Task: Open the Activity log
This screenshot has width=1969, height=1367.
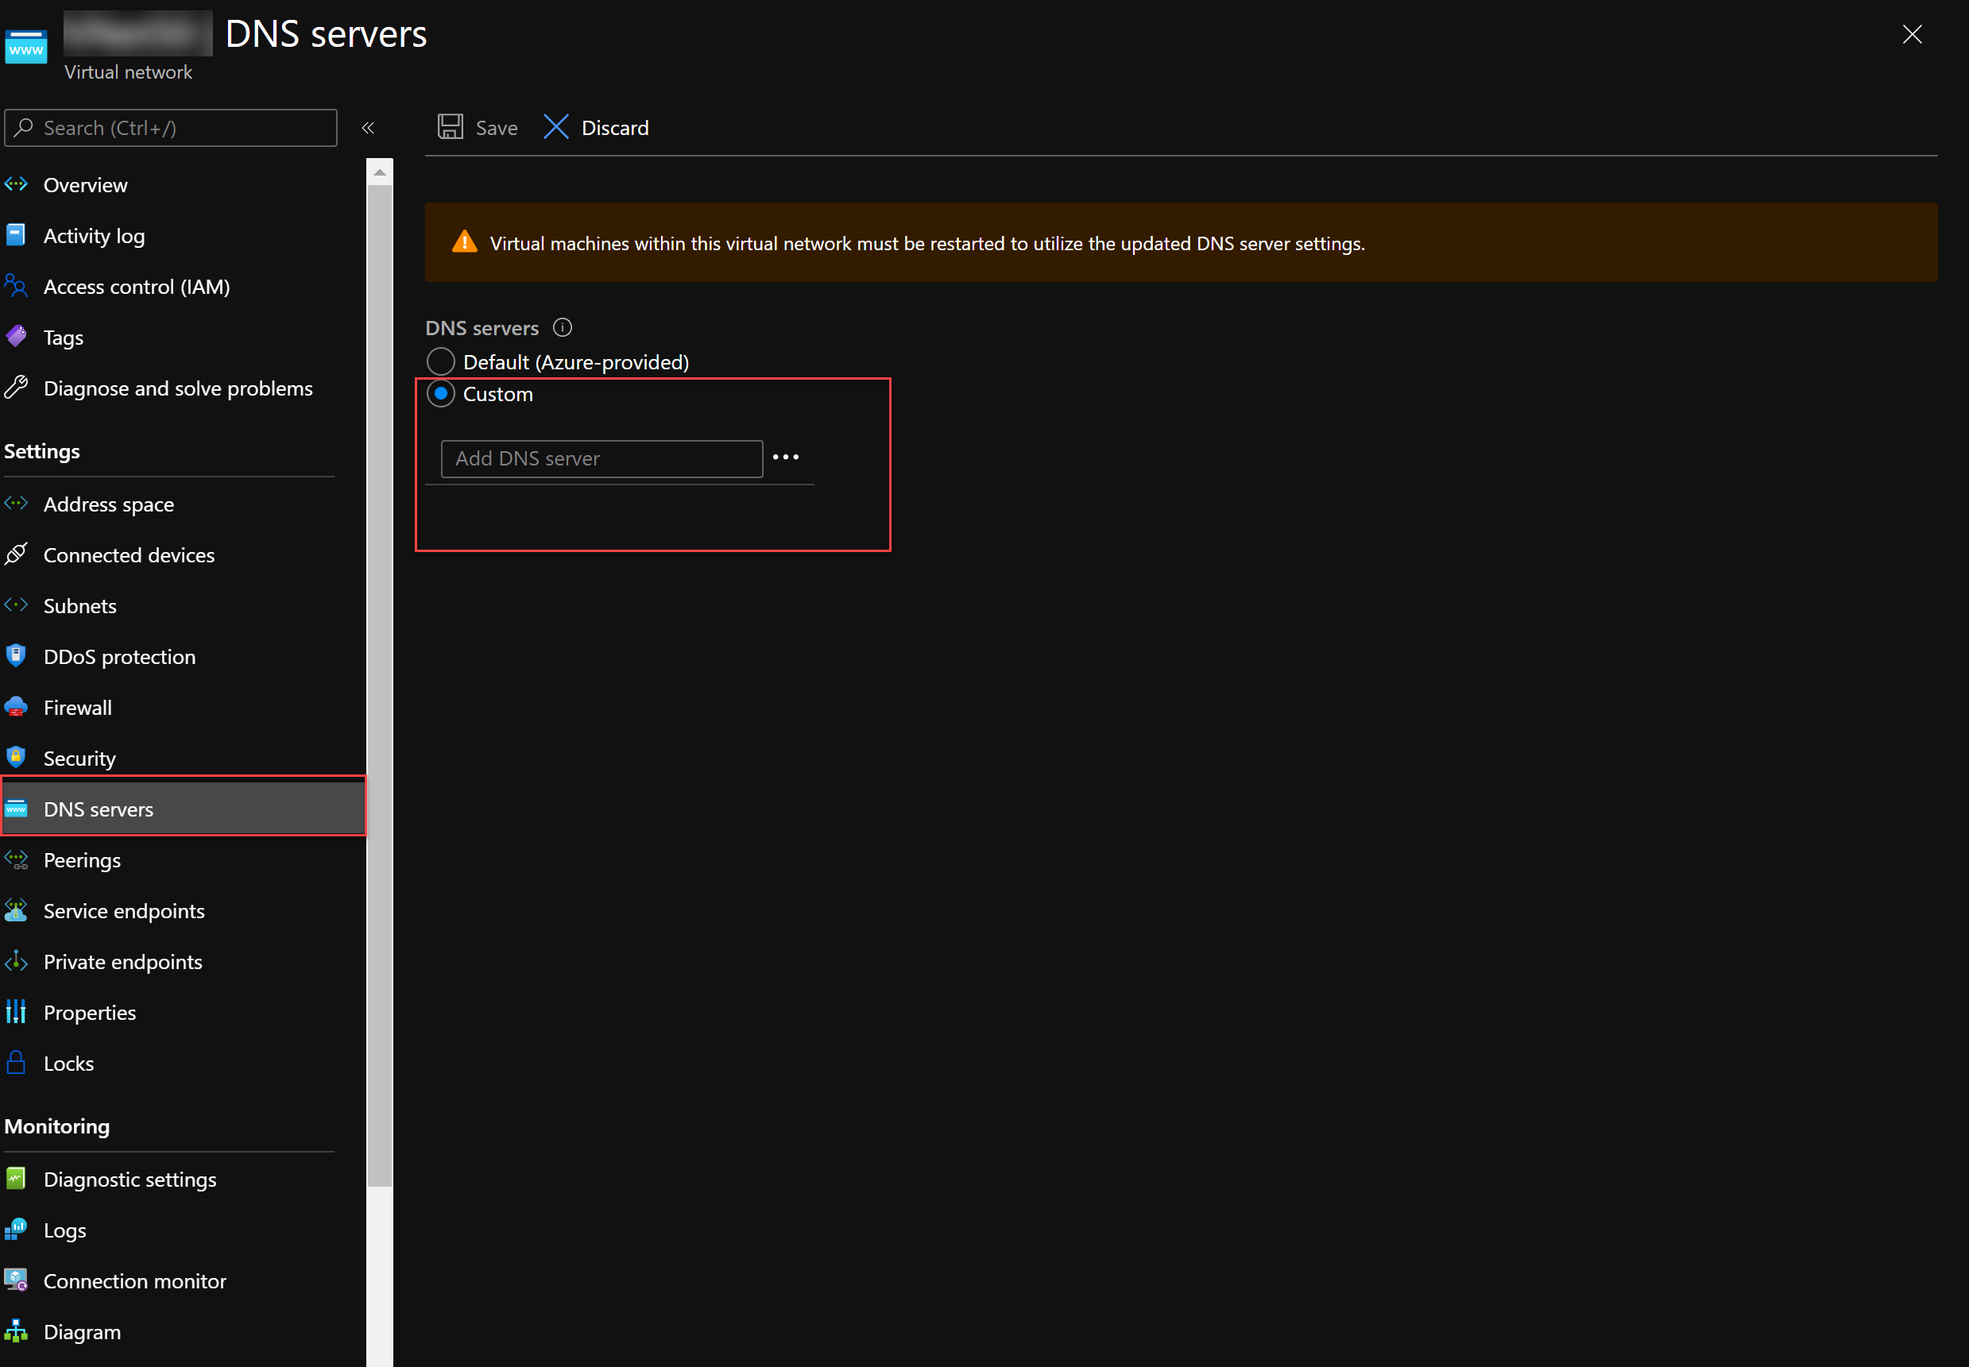Action: [94, 236]
